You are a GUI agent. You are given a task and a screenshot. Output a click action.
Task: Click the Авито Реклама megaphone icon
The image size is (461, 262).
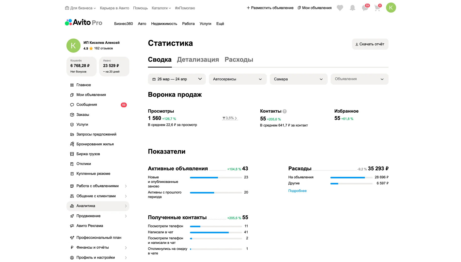[x=72, y=226]
